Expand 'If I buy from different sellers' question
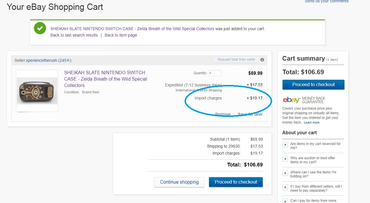Viewport: 370px width, 203px height. tap(285, 187)
